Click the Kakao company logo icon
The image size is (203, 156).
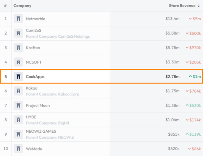pyautogui.click(x=19, y=91)
